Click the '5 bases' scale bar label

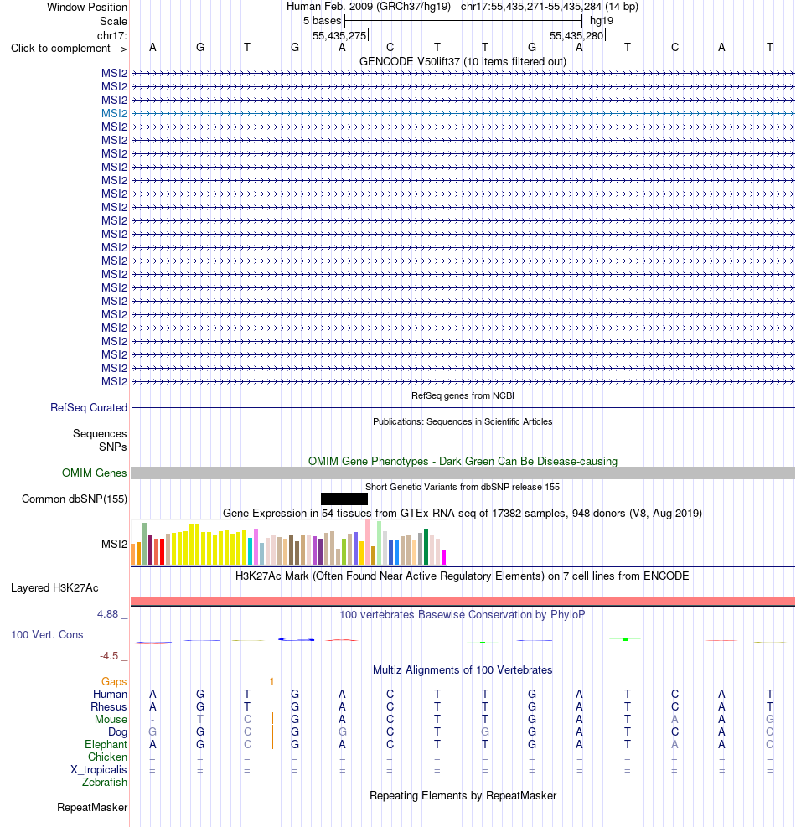click(323, 21)
